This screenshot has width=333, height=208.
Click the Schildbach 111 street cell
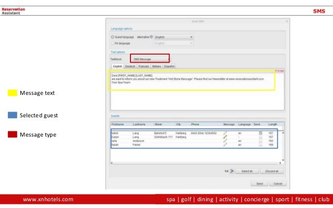[163, 137]
